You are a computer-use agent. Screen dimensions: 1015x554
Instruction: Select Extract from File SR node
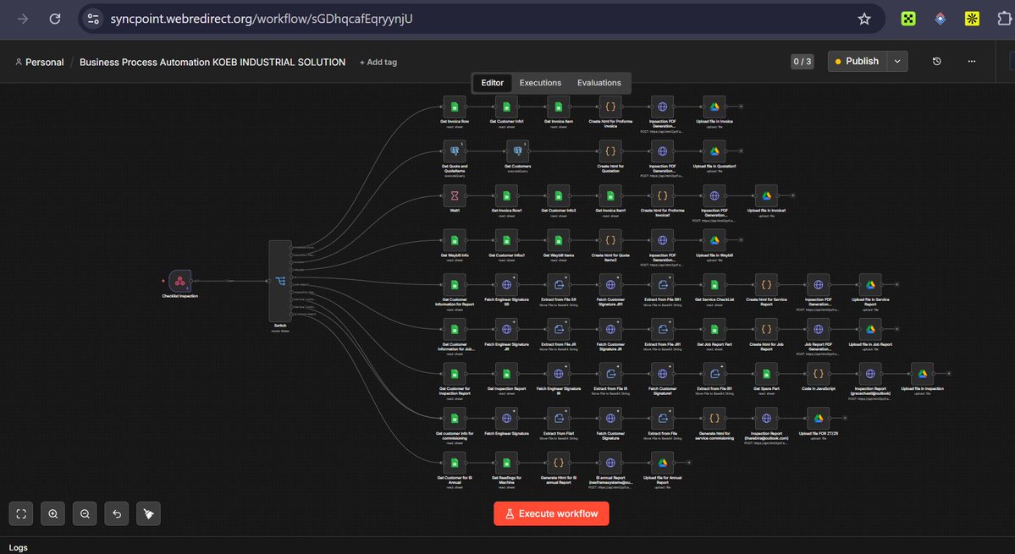(558, 285)
